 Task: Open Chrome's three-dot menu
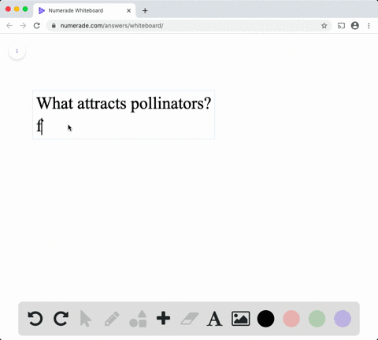(369, 25)
